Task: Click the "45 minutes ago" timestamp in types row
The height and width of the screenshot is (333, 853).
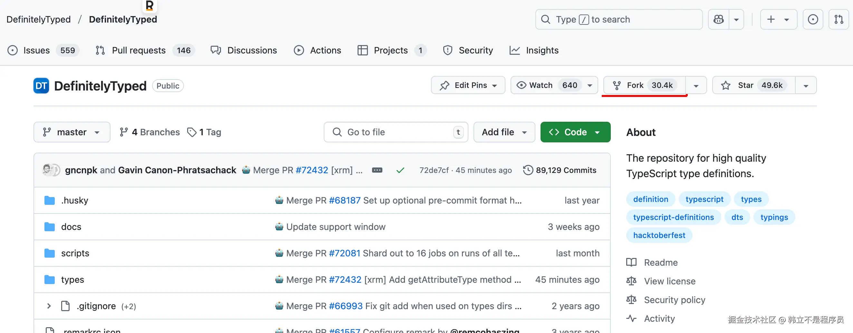Action: tap(568, 280)
